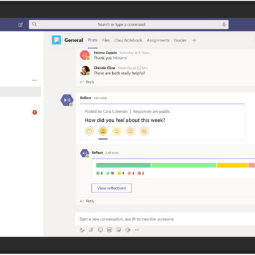Click Fatima Zapata's FZ avatar
The width and height of the screenshot is (255, 255).
click(x=85, y=55)
